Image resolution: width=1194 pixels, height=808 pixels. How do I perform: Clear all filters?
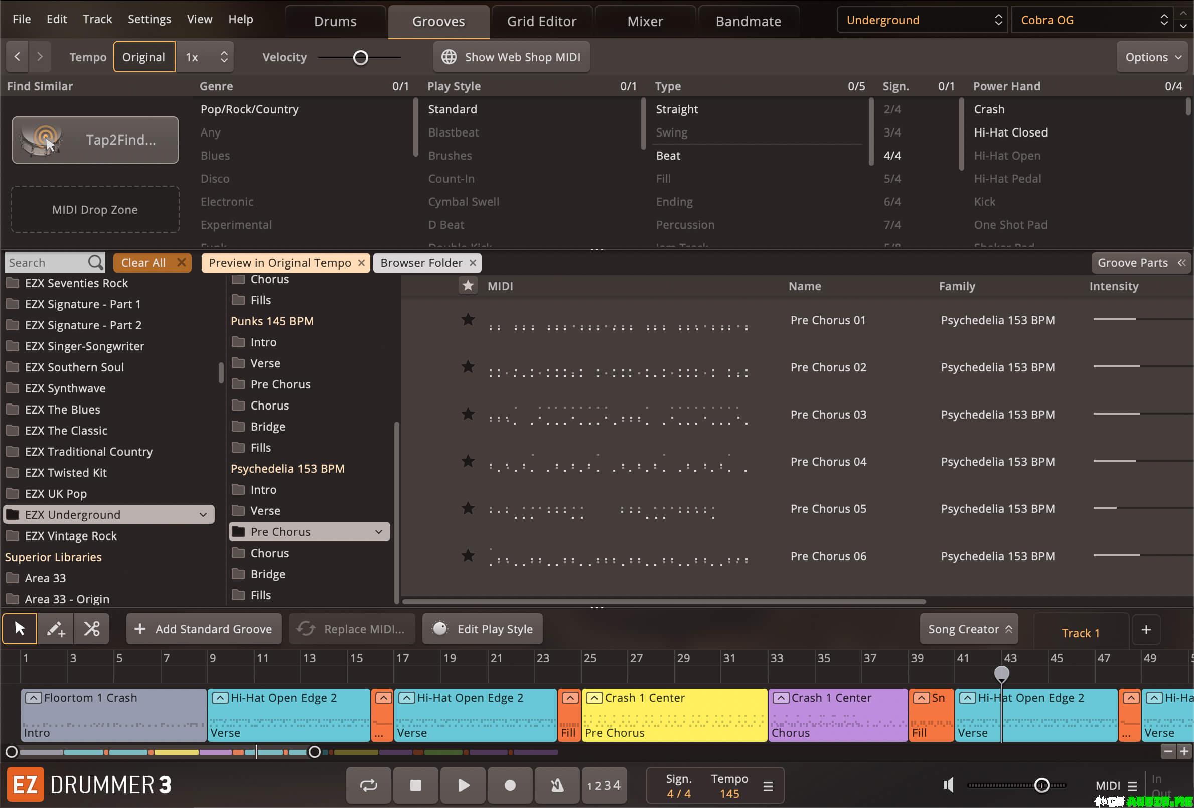(152, 262)
